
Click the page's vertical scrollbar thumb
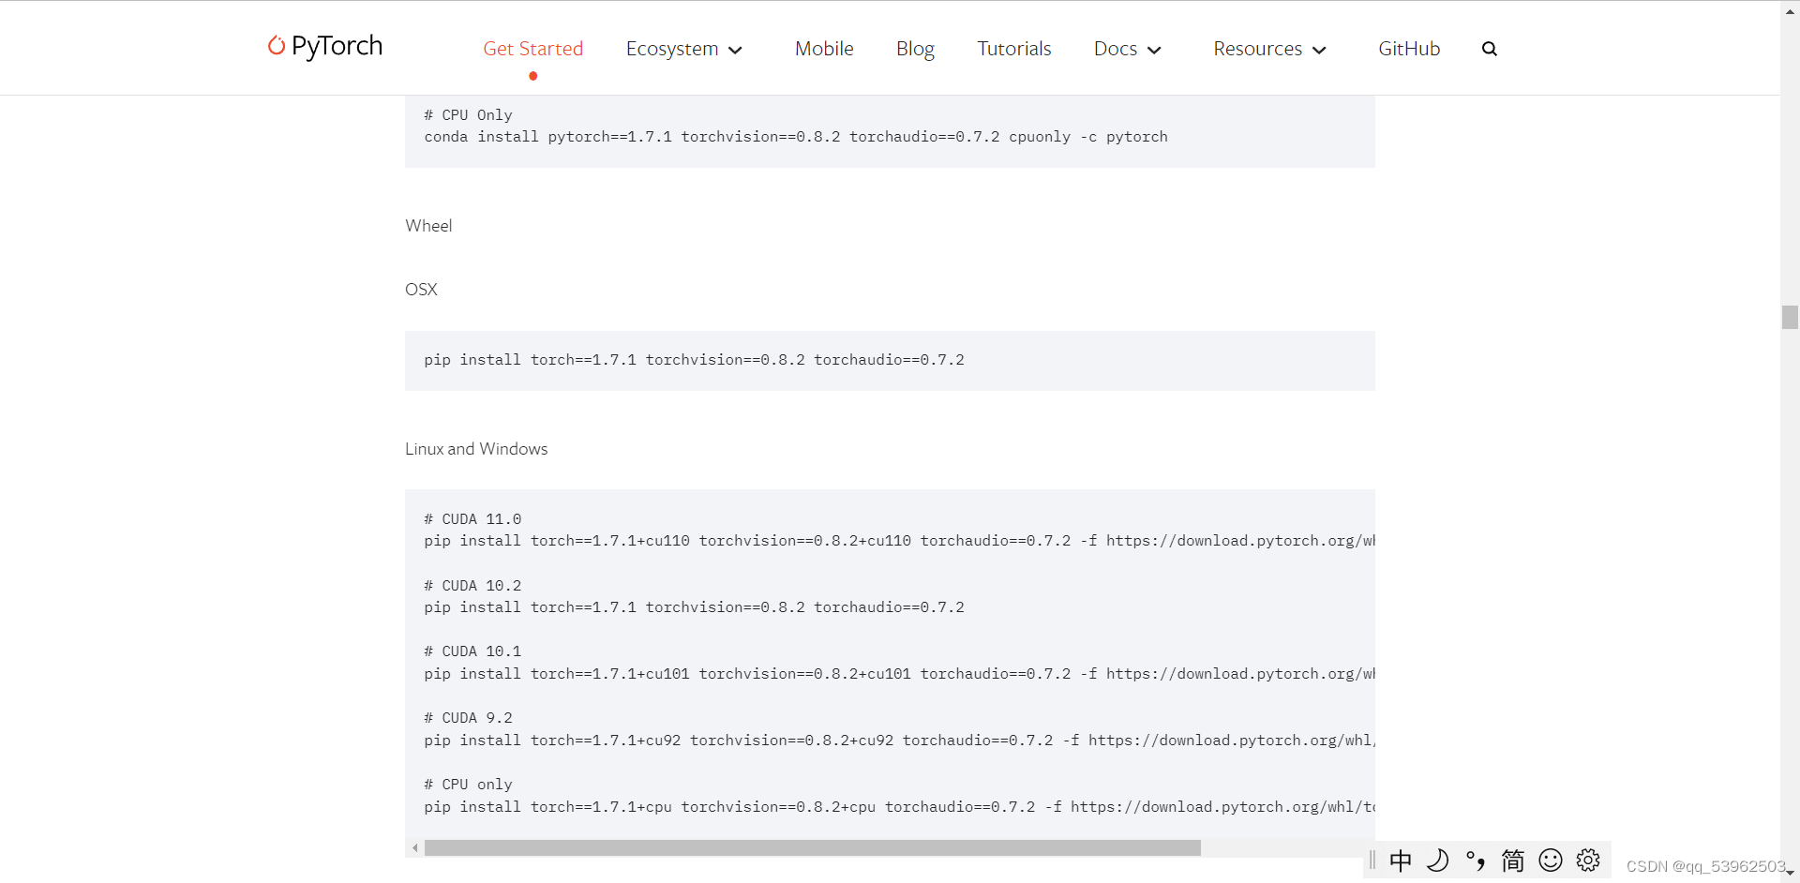point(1790,317)
